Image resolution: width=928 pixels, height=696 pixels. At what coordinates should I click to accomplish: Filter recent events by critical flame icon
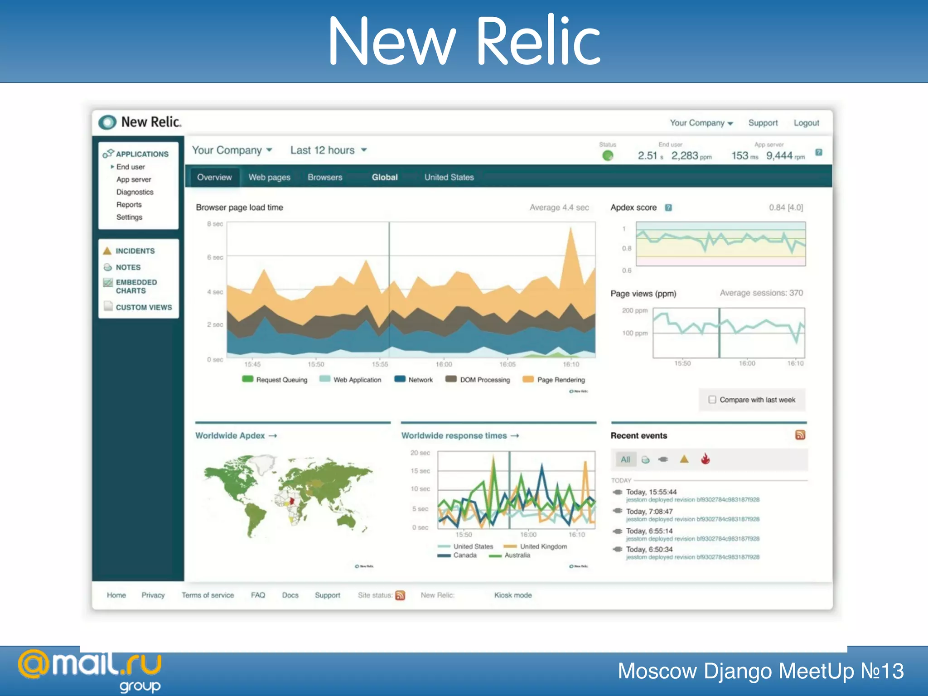[705, 459]
